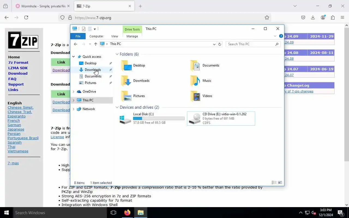
Task: Open the Firefox extensions puzzle icon
Action: (333, 17)
